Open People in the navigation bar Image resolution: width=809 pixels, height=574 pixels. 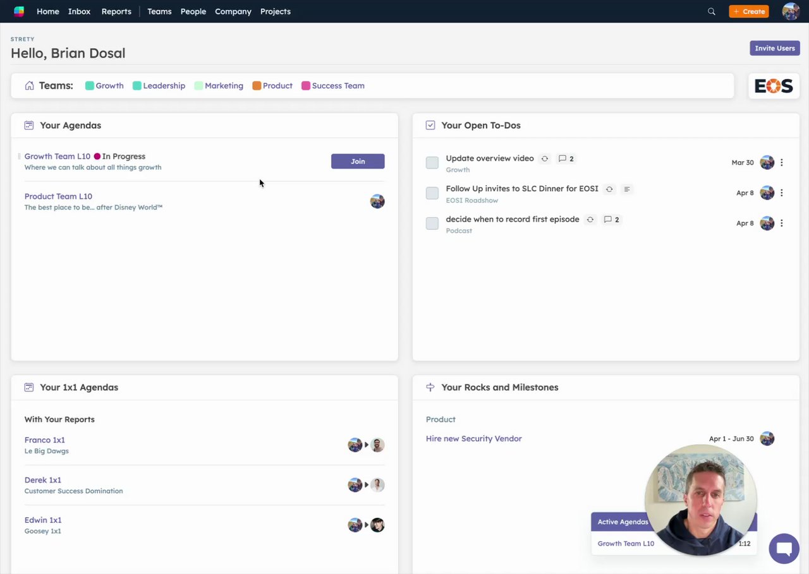[x=193, y=11]
